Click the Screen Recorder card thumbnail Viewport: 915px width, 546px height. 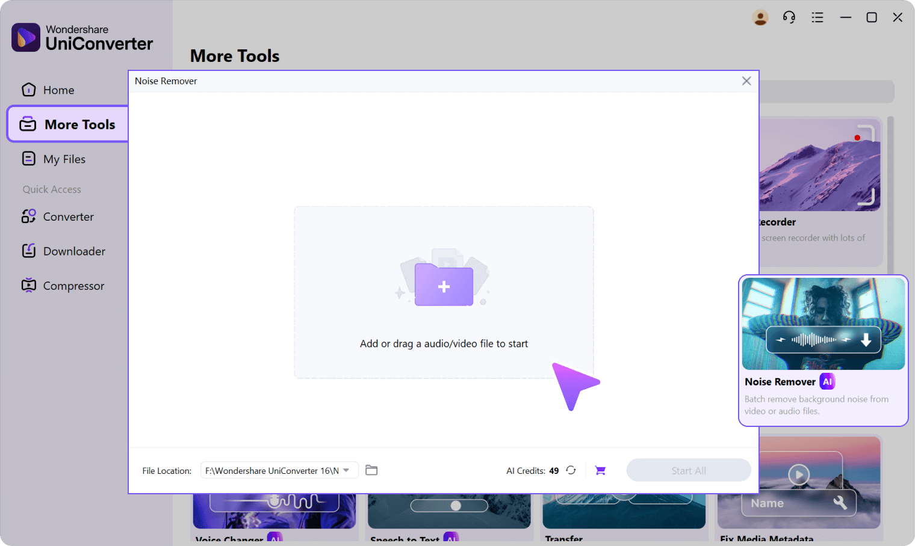[819, 165]
